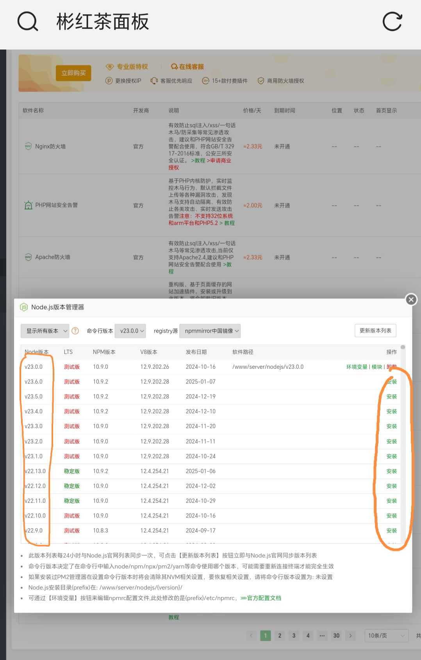Viewport: 421px width, 660px height.
Task: Click the Nginx防火墙 software name
Action: pyautogui.click(x=50, y=147)
